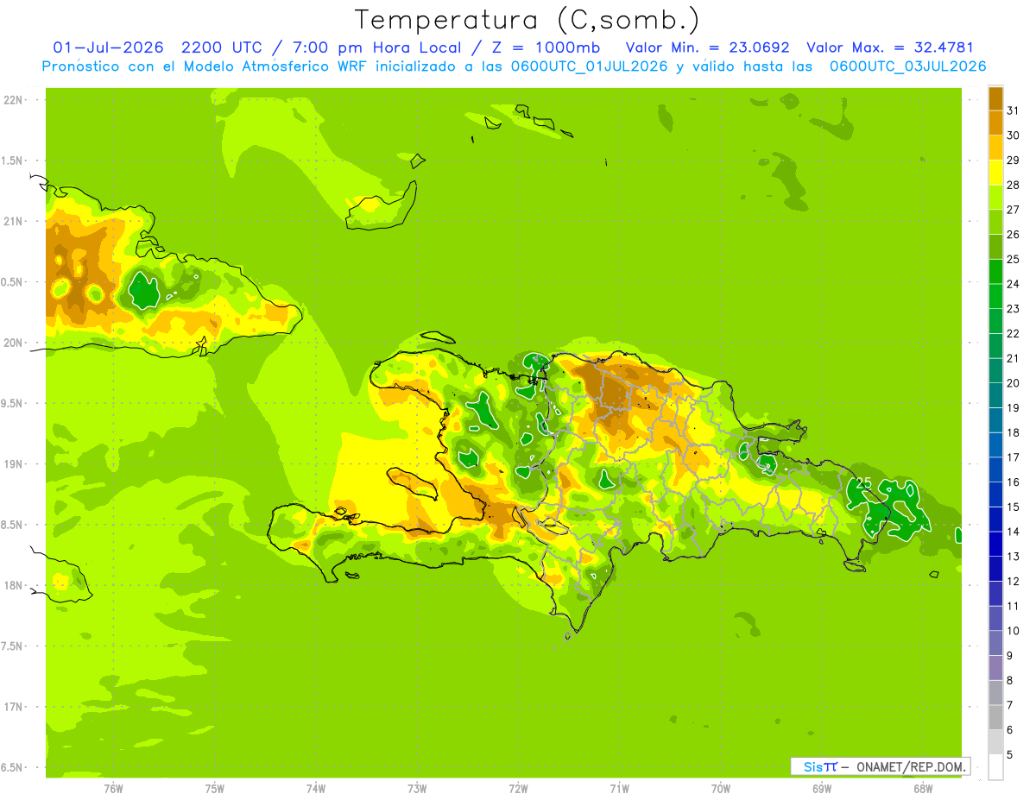Click the "73W" longitude label
Viewport: 1036px width, 800px height.
coord(417,788)
